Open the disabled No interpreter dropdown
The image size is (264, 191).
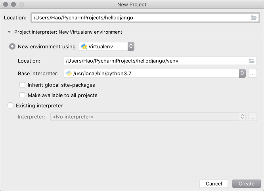click(x=148, y=117)
